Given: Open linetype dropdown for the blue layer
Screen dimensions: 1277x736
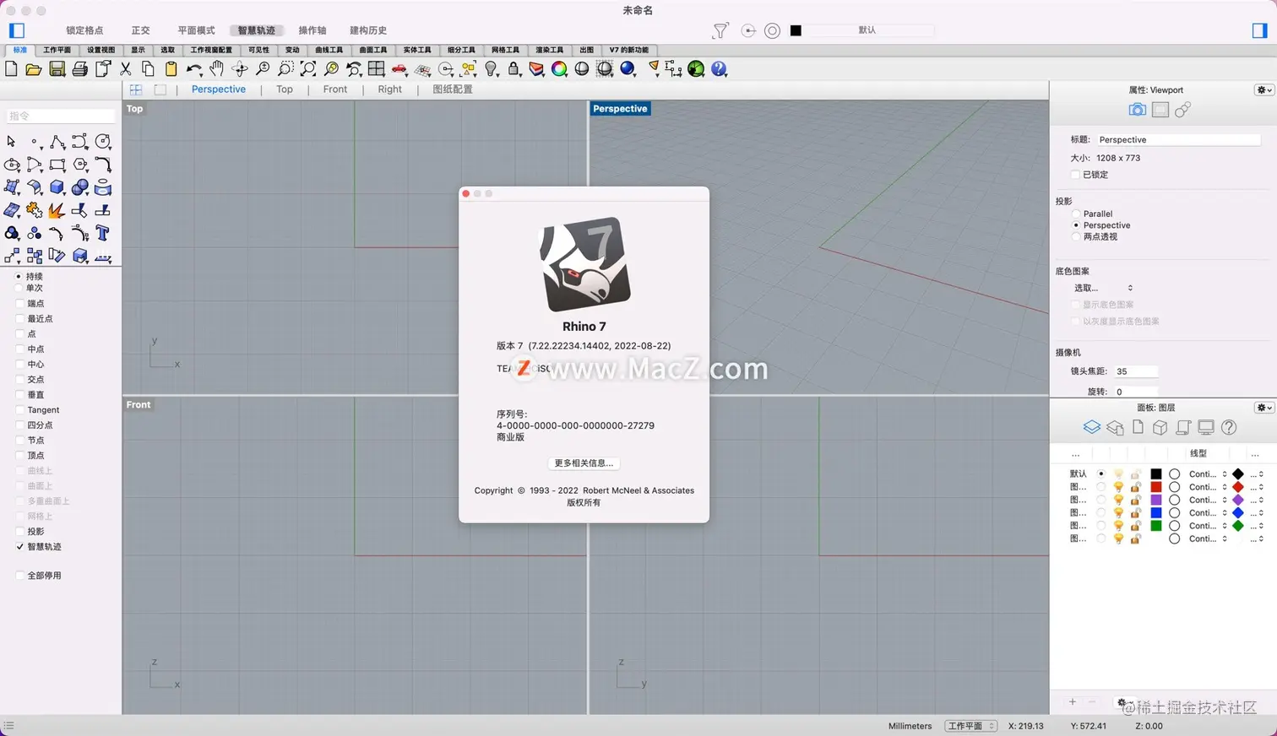Looking at the screenshot, I should pyautogui.click(x=1208, y=513).
